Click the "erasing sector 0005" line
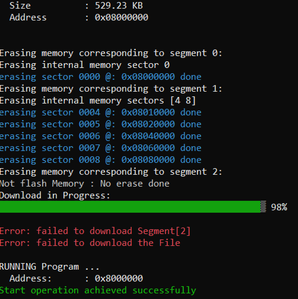This screenshot has height=299, width=298. (x=101, y=124)
